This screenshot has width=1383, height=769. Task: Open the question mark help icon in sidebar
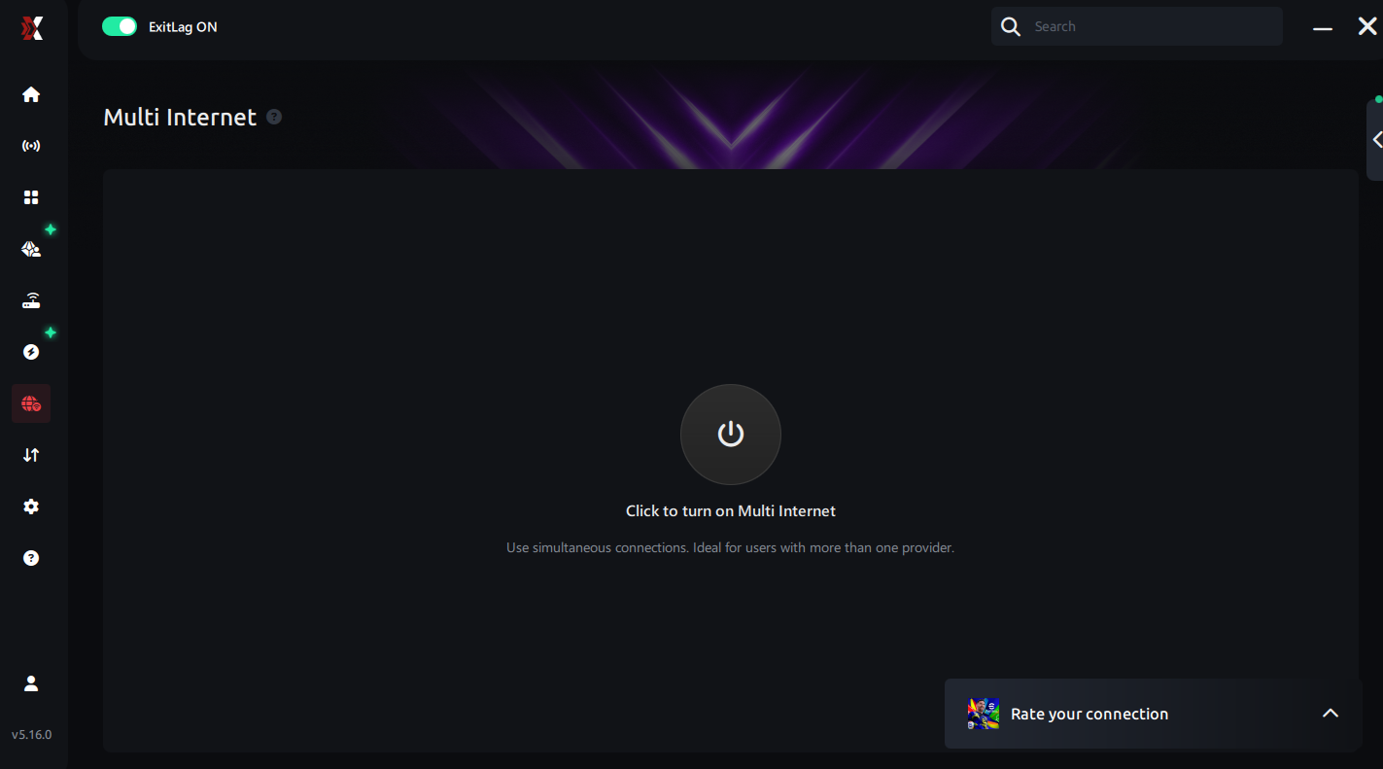pyautogui.click(x=31, y=558)
